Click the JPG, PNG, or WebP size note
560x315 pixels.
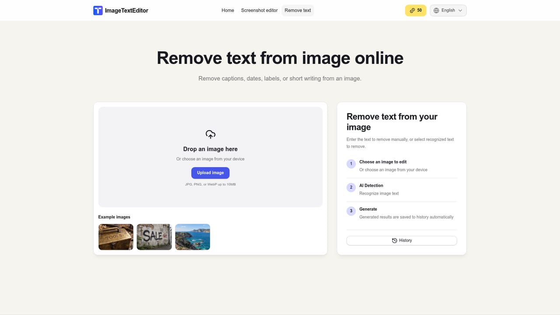[210, 185]
